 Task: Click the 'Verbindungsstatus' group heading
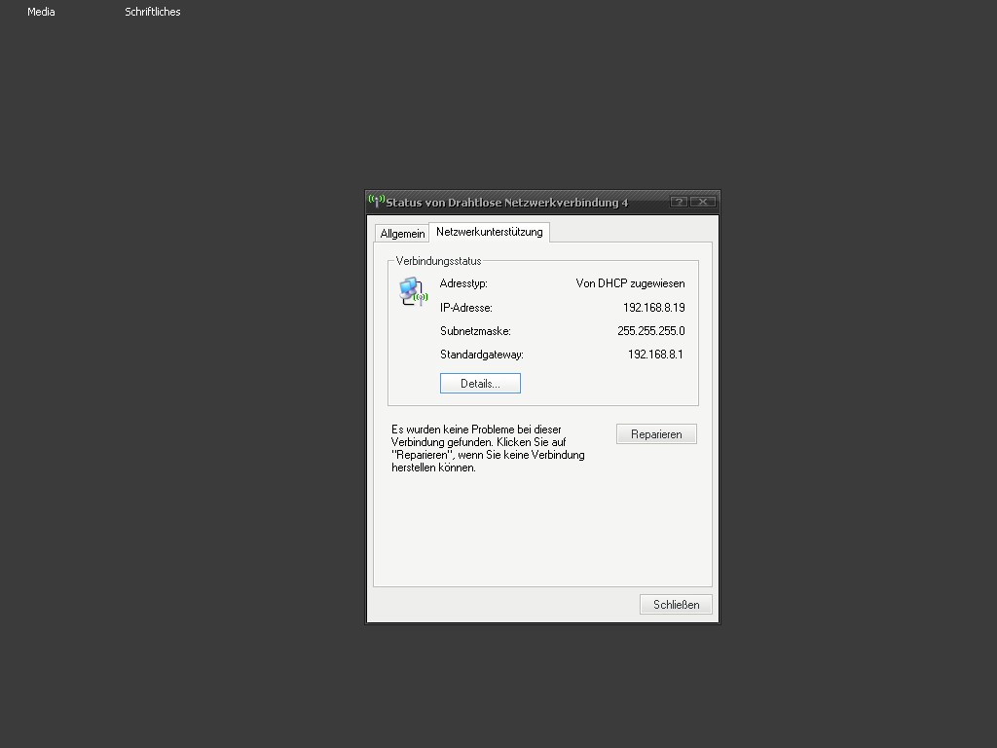(x=439, y=261)
